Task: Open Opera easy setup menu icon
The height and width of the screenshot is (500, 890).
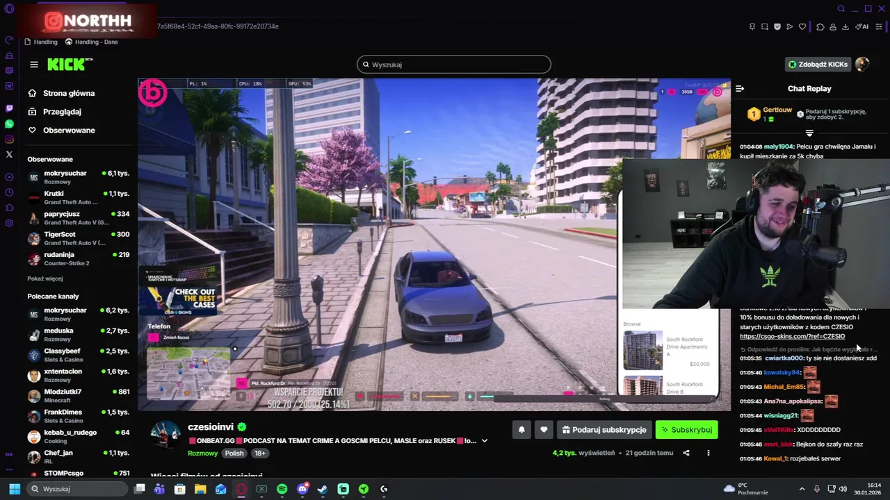Action: (879, 26)
